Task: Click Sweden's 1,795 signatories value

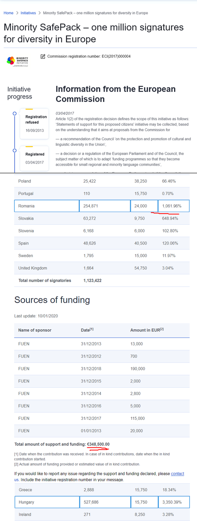Action: pyautogui.click(x=89, y=256)
